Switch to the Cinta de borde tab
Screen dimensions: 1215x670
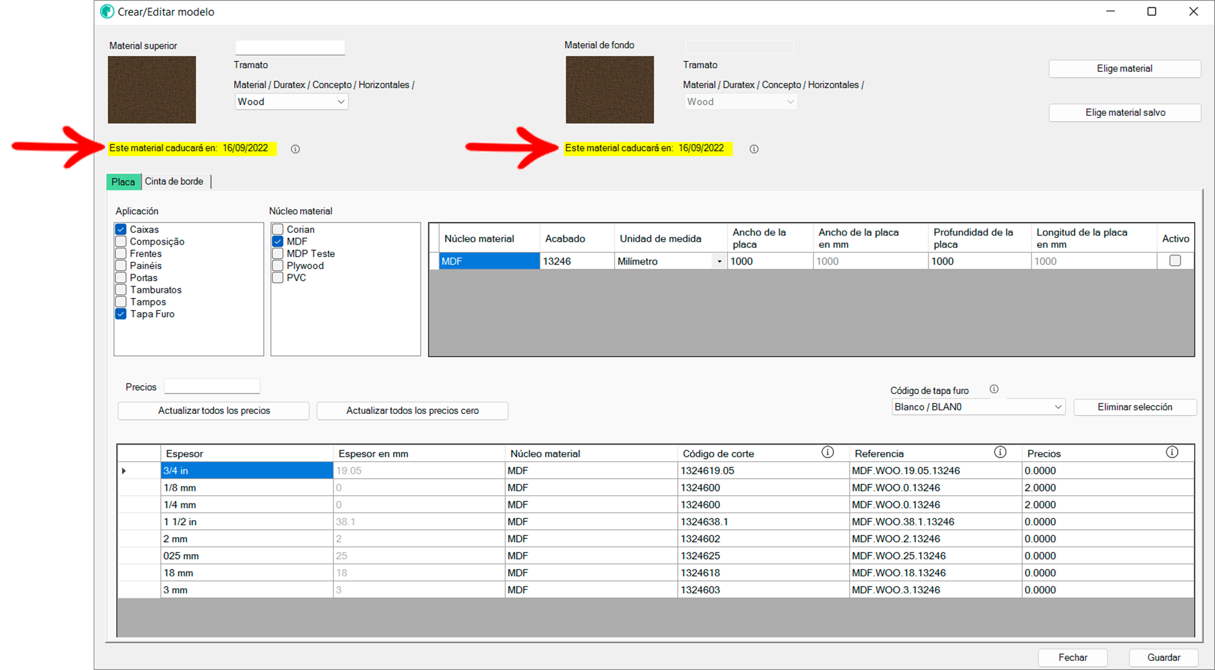click(174, 181)
